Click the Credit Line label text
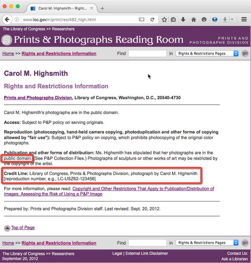Screen dimensions: 251x263 (x=16, y=173)
